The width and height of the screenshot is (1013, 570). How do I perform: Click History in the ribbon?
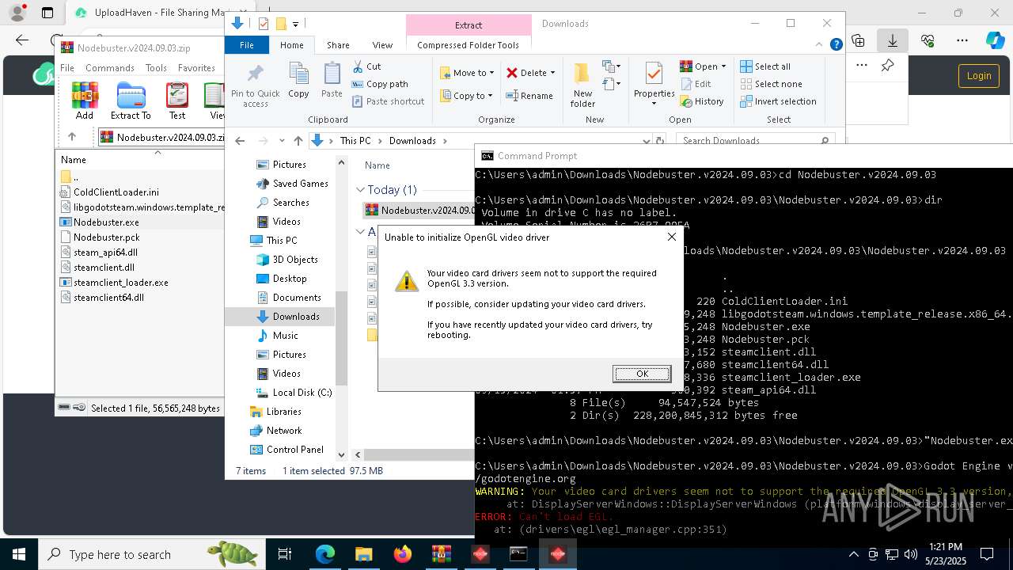tap(702, 101)
